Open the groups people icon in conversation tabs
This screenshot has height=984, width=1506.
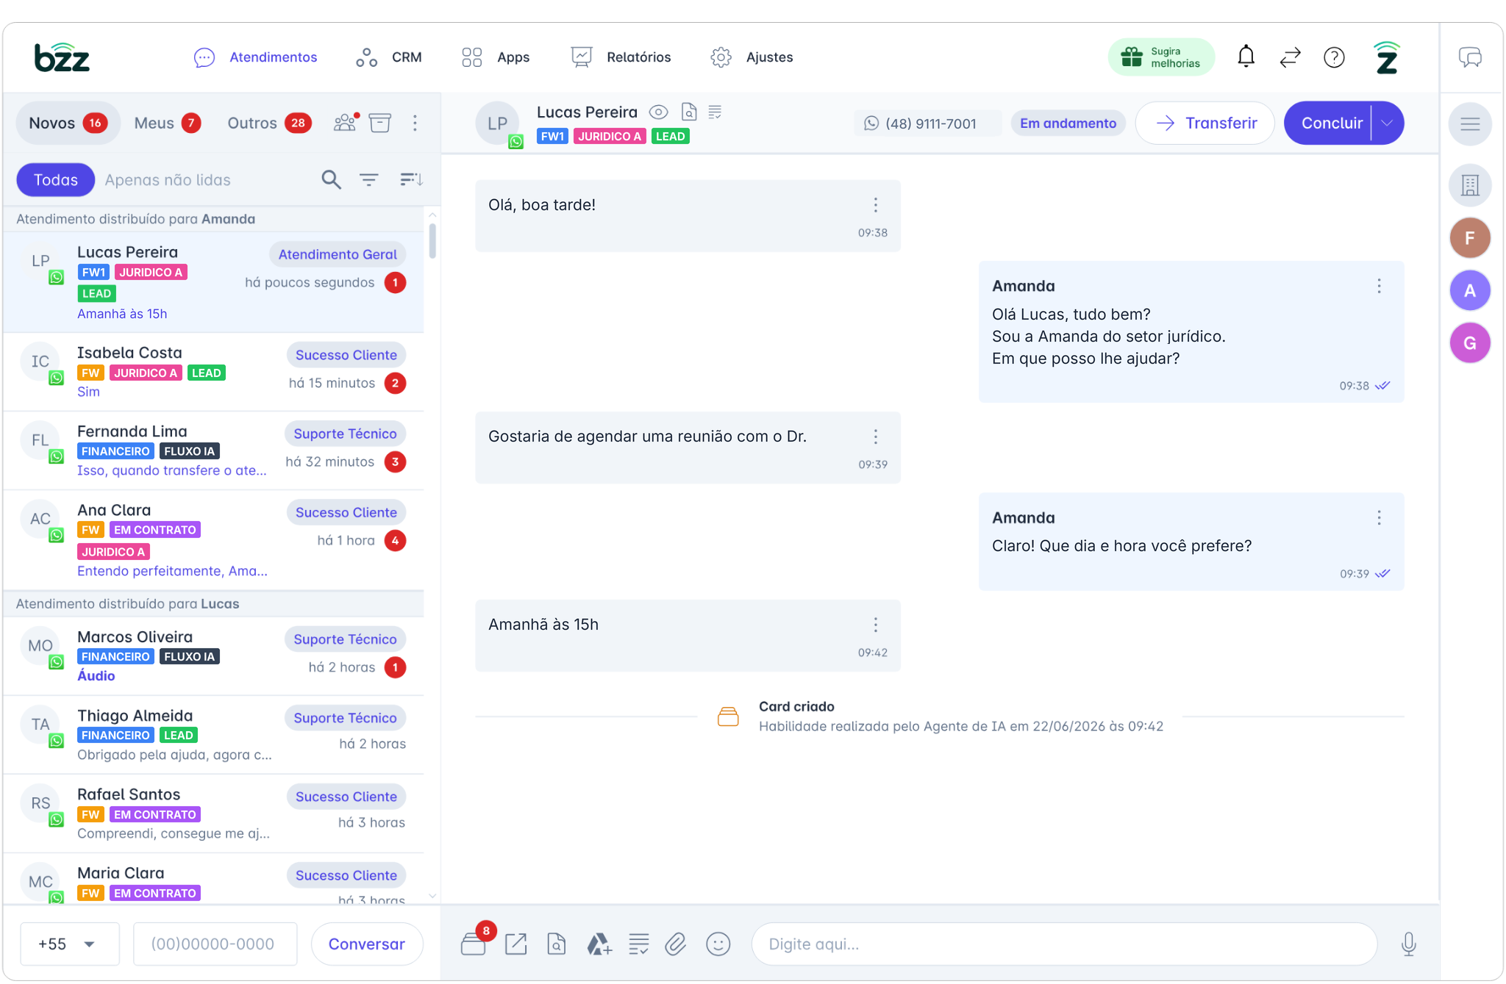[345, 123]
